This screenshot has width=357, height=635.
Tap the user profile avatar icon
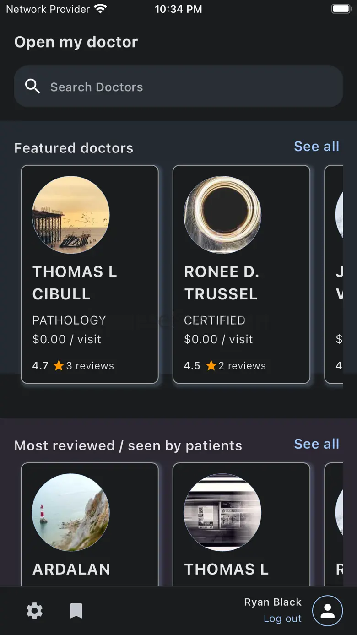pyautogui.click(x=327, y=611)
